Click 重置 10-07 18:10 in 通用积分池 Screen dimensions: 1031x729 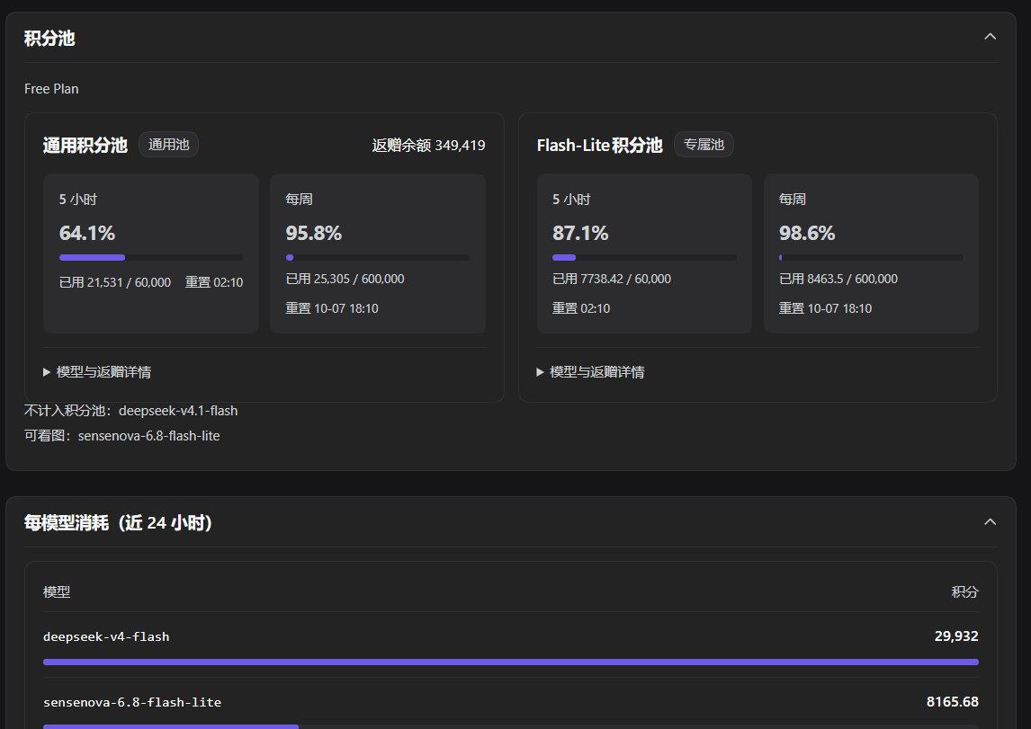click(x=332, y=308)
